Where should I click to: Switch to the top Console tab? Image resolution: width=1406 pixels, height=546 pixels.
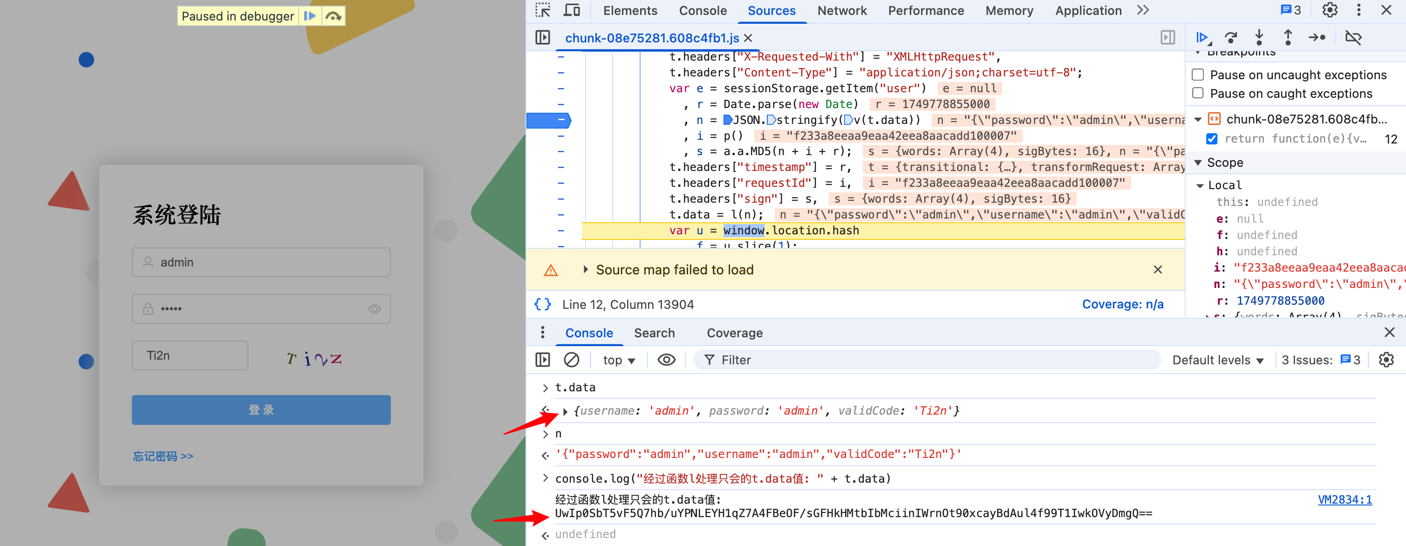(703, 10)
